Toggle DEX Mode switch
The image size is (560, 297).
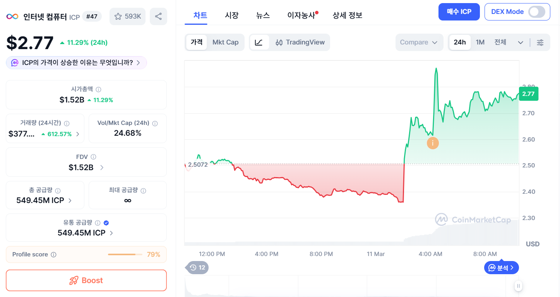pos(537,12)
